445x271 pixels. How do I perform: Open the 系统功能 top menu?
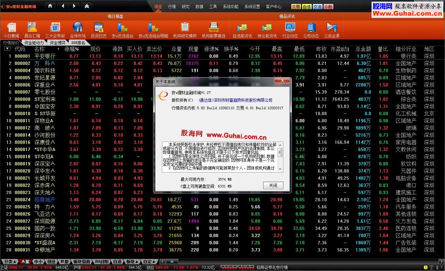tap(230, 7)
